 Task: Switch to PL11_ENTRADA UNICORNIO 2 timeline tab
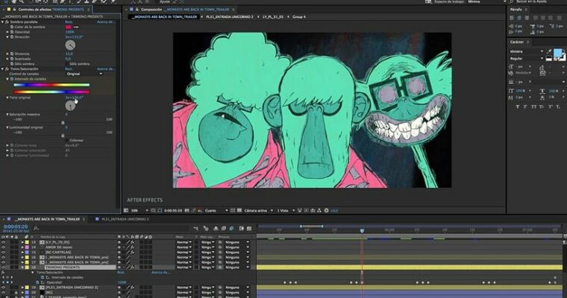coord(125,219)
